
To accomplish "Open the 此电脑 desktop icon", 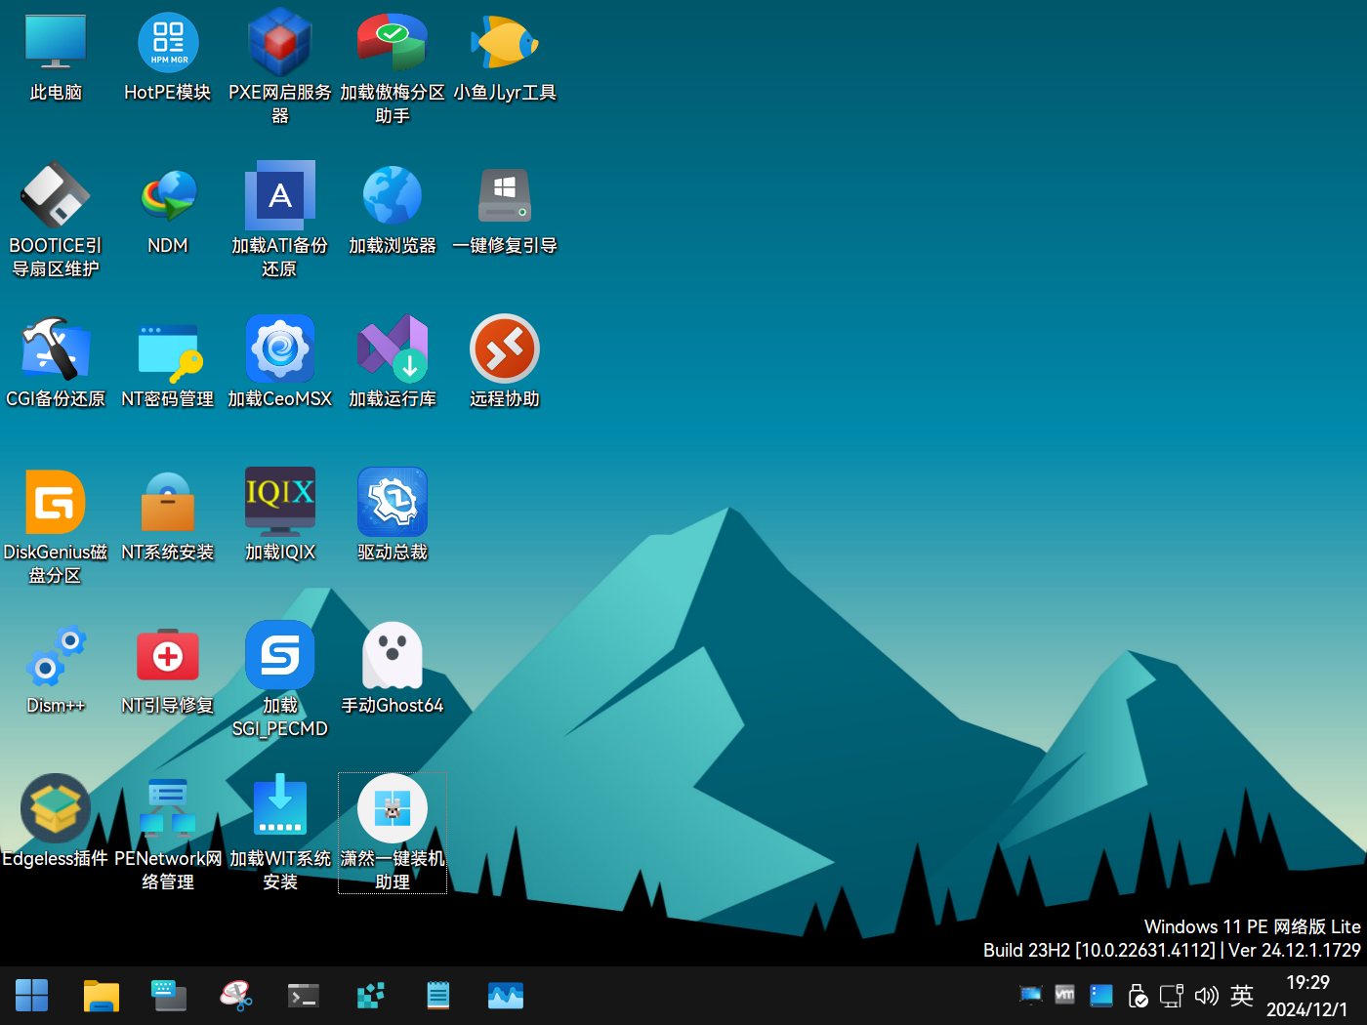I will coord(56,57).
